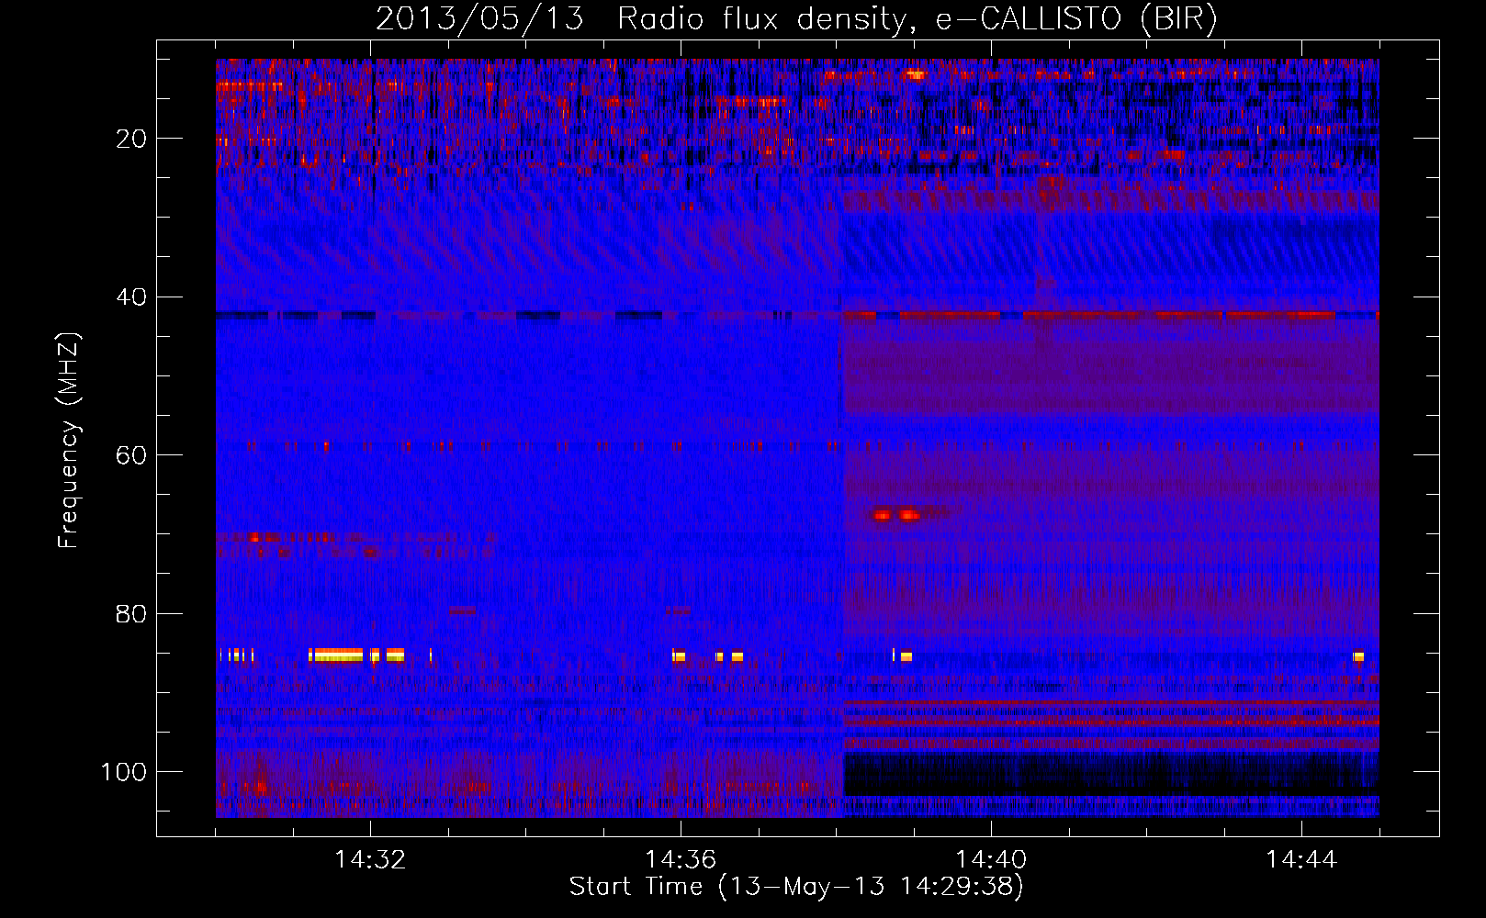Image resolution: width=1486 pixels, height=918 pixels.
Task: Click the '14:36' time tick label
Action: tap(681, 860)
